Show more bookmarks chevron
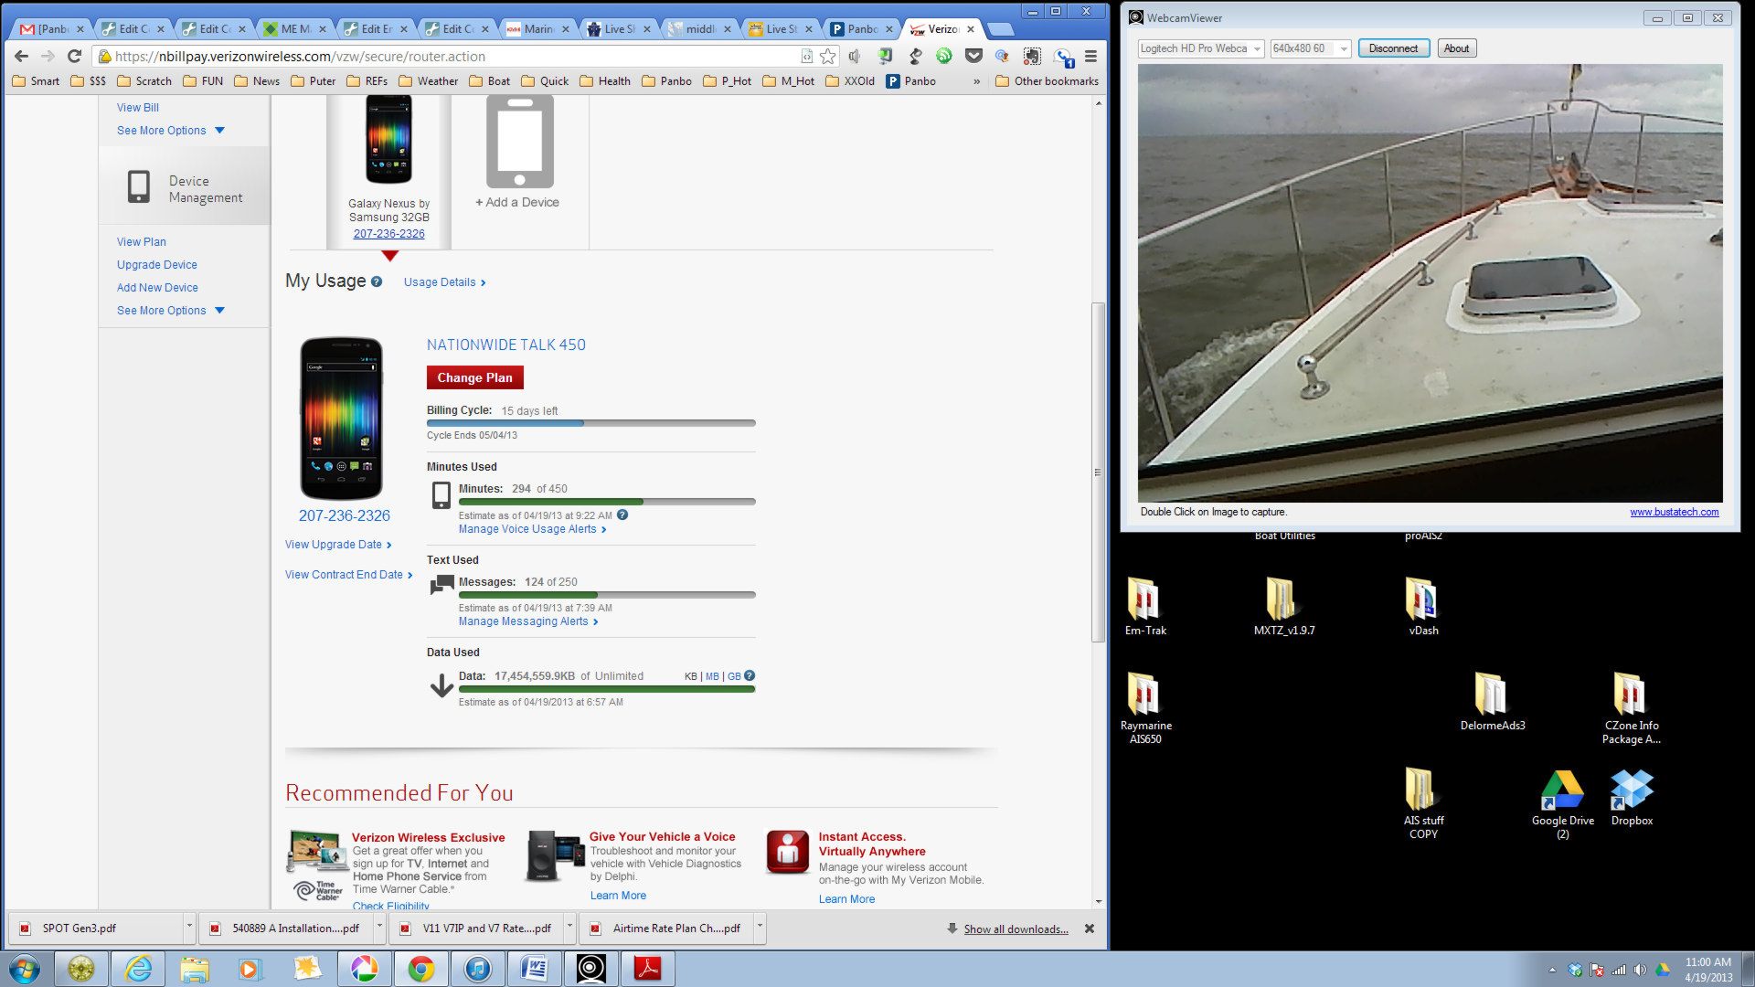This screenshot has width=1755, height=987. 976,81
